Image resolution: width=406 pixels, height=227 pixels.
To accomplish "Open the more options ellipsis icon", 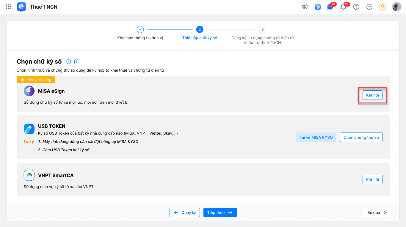I will [369, 7].
